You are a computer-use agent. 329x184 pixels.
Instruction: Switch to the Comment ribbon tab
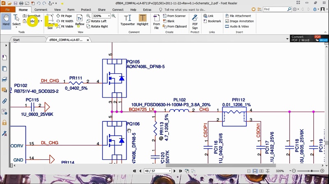pyautogui.click(x=41, y=9)
